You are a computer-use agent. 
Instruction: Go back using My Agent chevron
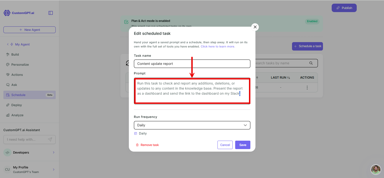pos(8,44)
